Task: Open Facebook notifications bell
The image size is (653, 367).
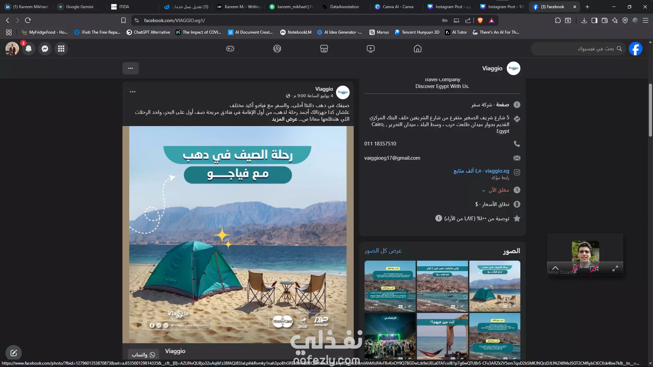Action: pos(29,49)
